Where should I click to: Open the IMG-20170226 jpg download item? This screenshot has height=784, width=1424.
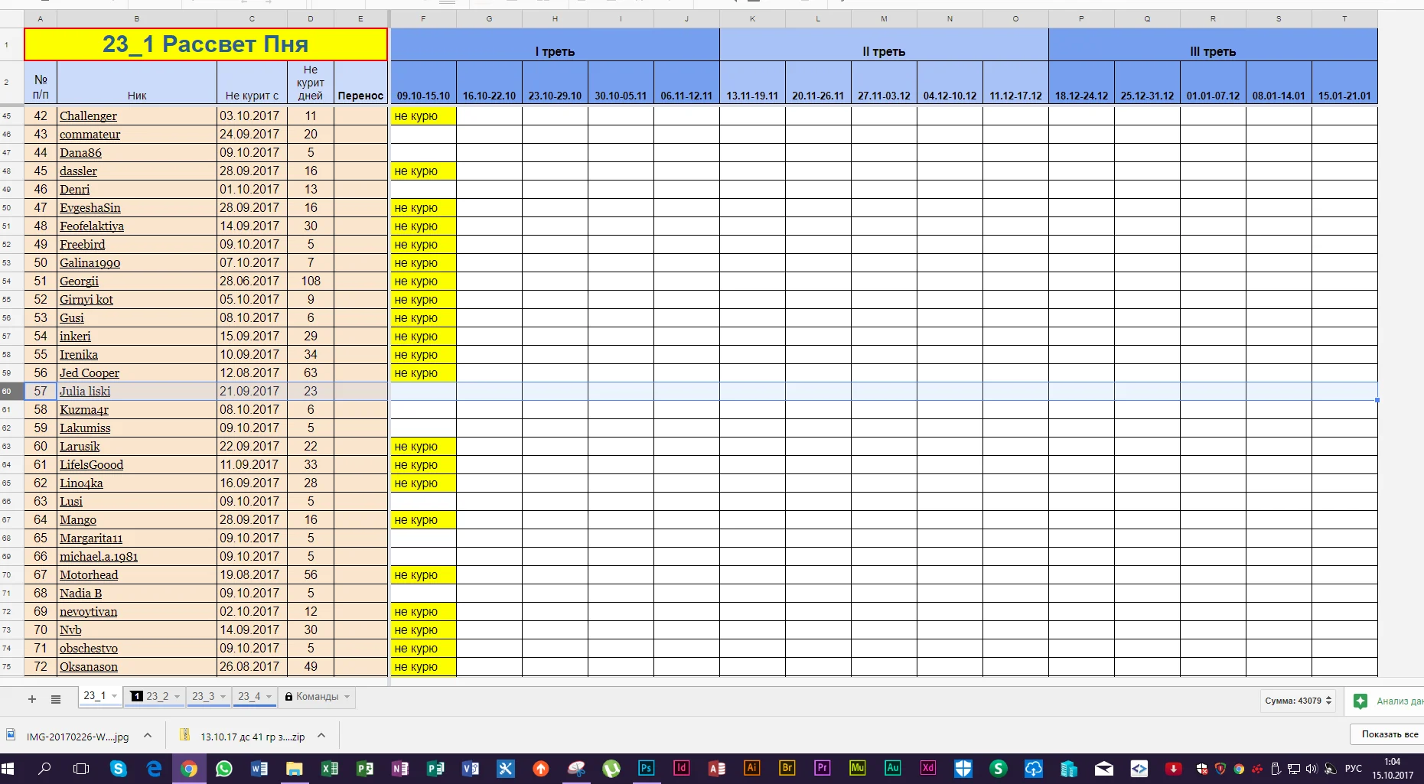pyautogui.click(x=77, y=737)
